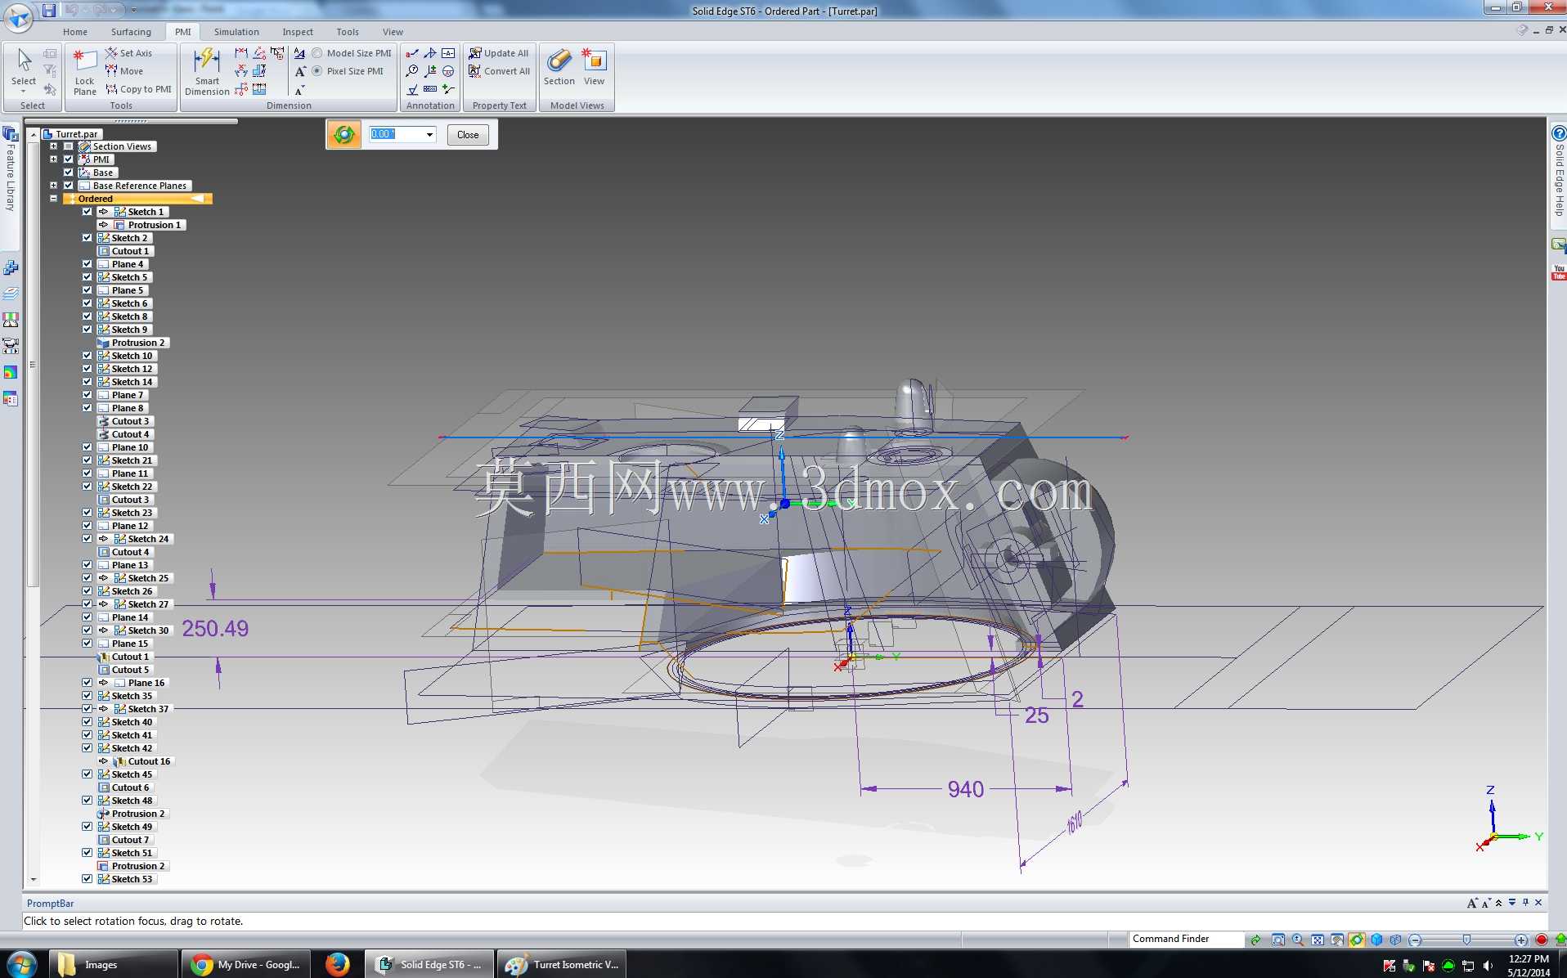1567x978 pixels.
Task: Click the Section model view tool
Action: (x=559, y=67)
